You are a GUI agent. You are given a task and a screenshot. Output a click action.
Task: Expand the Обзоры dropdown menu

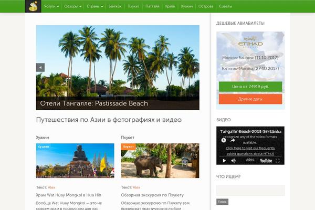[73, 6]
